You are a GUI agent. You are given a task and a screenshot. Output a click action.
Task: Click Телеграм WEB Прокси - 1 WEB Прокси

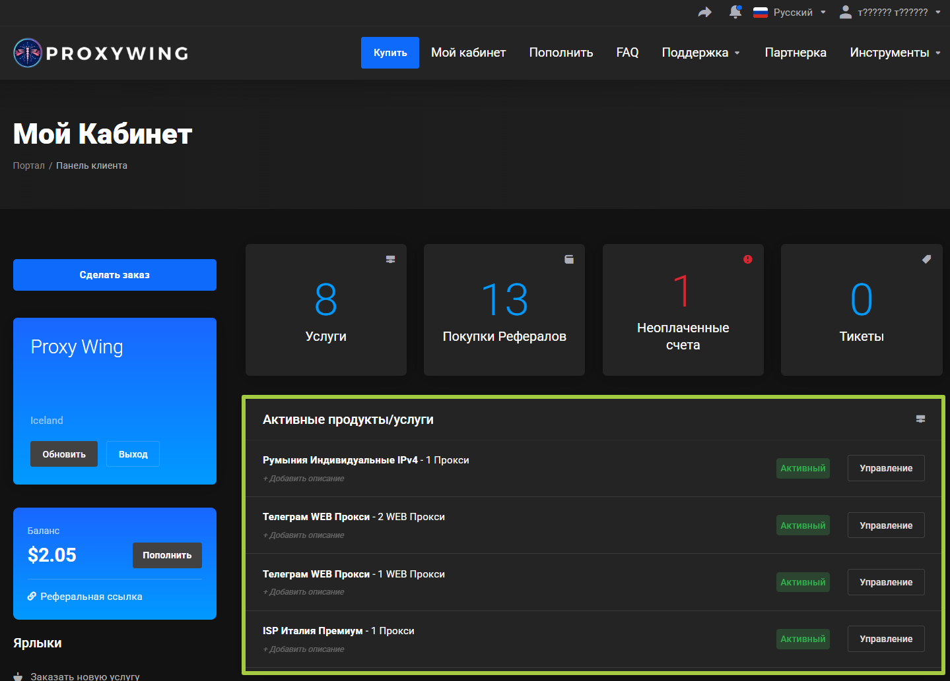(354, 574)
